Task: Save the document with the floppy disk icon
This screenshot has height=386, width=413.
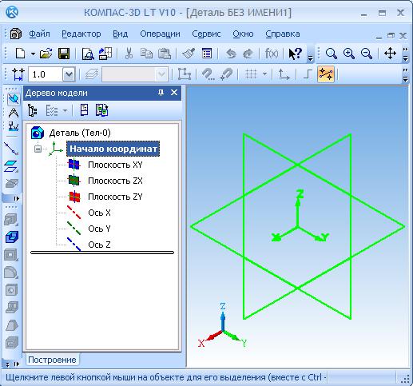Action: (64, 54)
